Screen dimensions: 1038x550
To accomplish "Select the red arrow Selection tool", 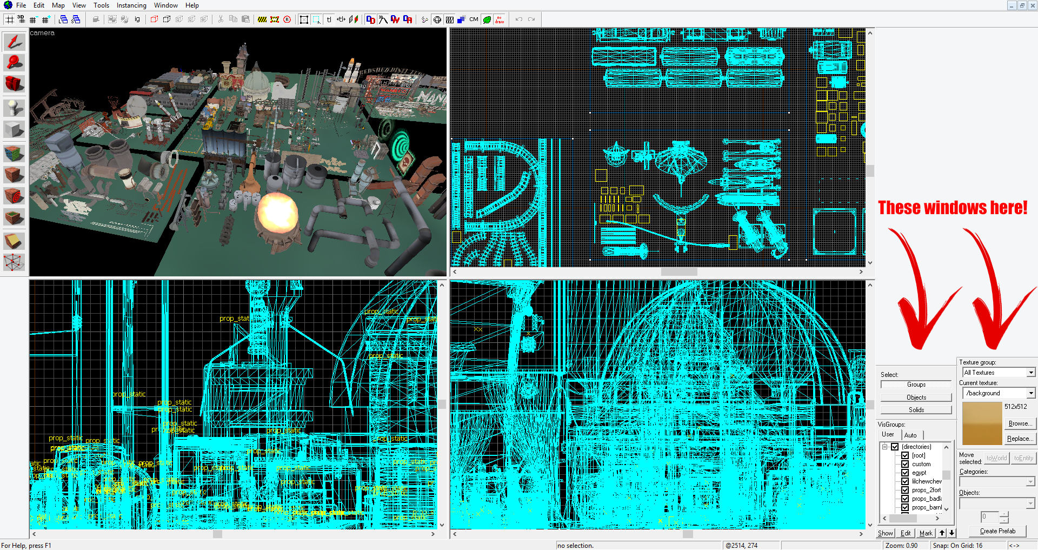I will coord(14,42).
